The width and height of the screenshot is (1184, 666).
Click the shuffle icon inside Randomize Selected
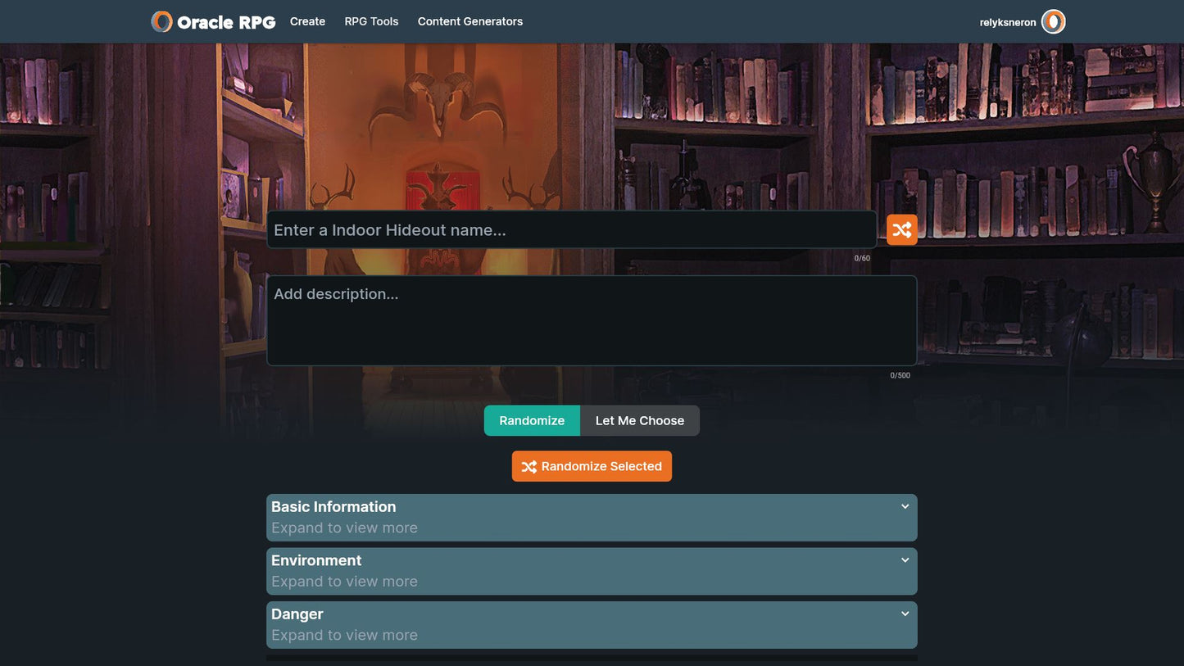tap(529, 467)
